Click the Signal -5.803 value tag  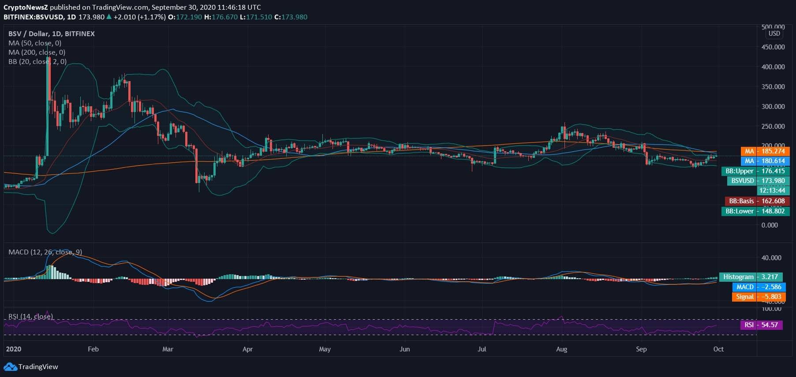pyautogui.click(x=759, y=297)
